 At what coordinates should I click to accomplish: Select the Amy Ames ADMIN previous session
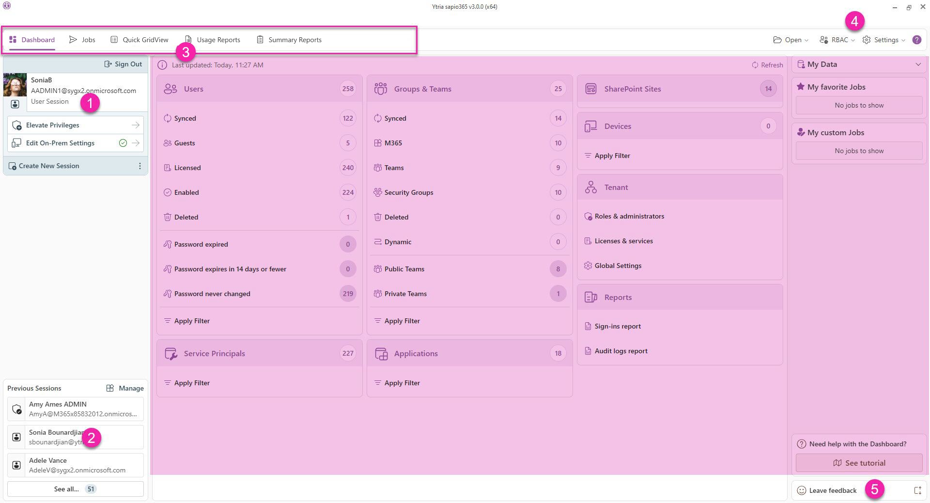[x=76, y=409]
